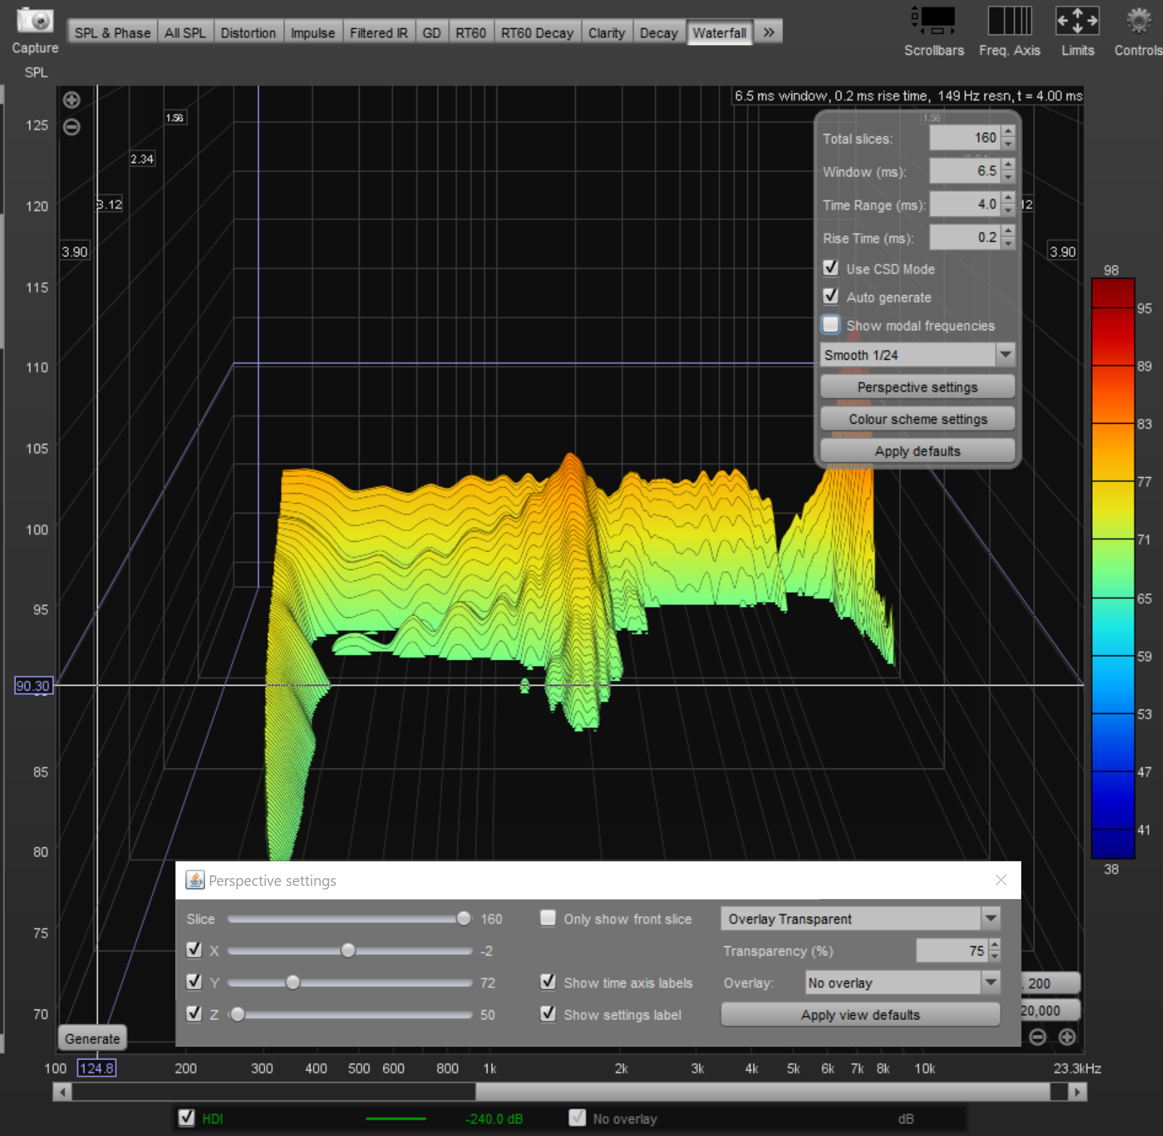Screen dimensions: 1163x1136
Task: Open the RT60 tab
Action: tap(471, 33)
